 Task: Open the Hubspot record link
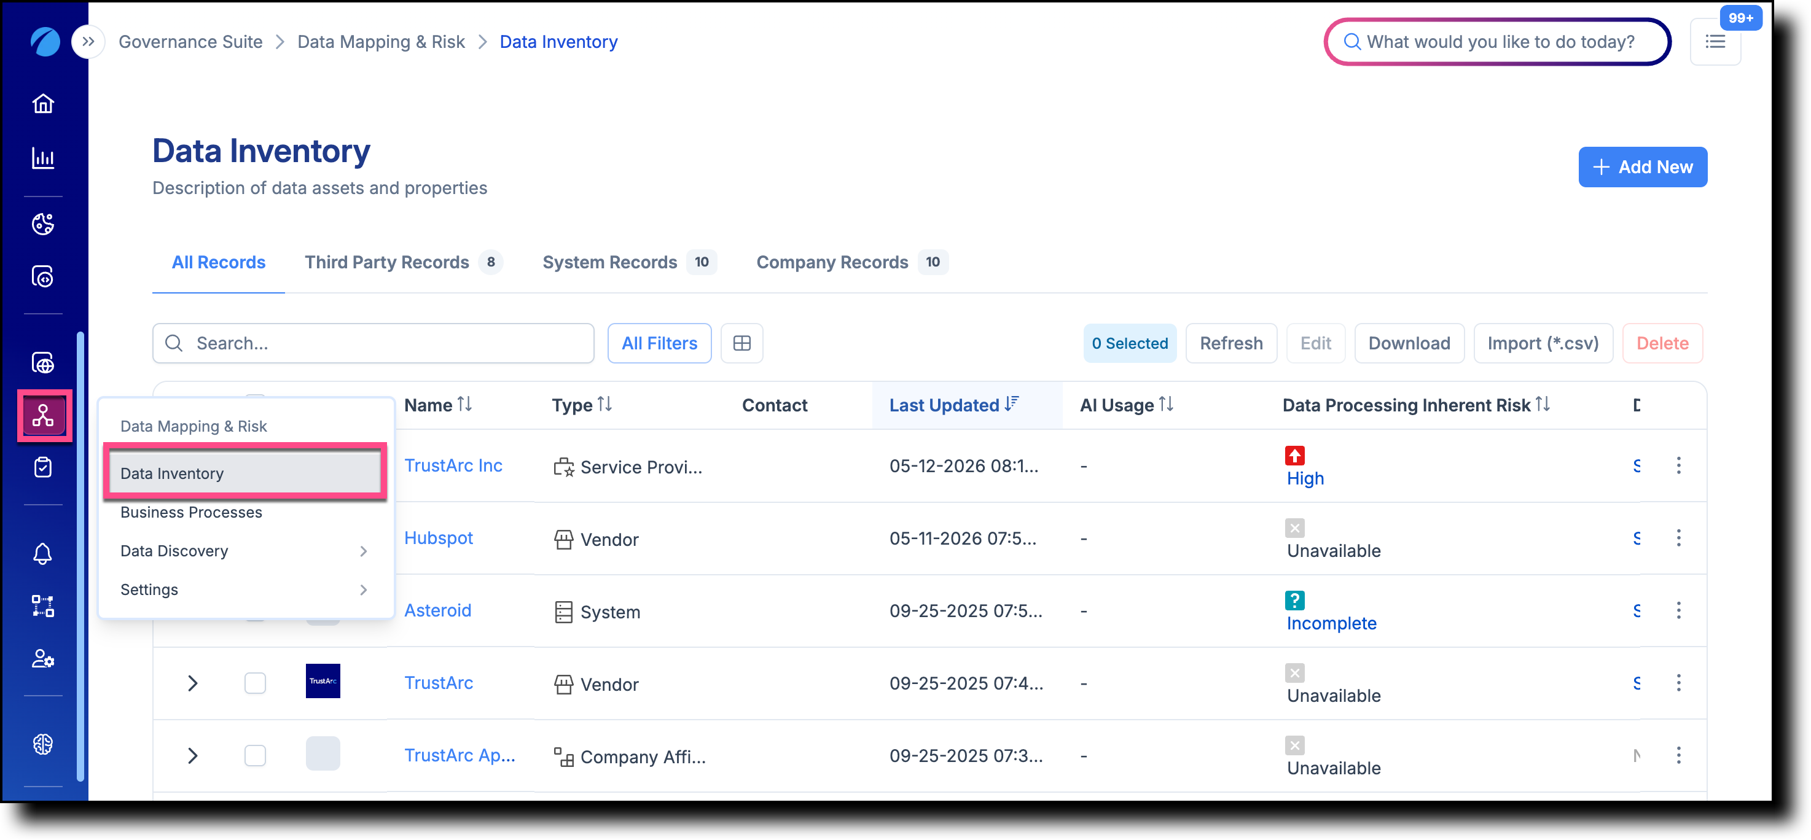pos(439,538)
